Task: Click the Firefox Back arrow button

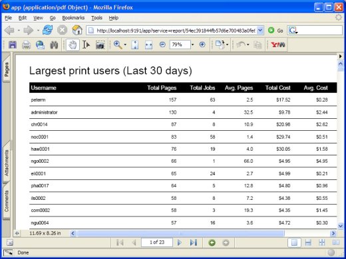Action: pyautogui.click(x=9, y=30)
